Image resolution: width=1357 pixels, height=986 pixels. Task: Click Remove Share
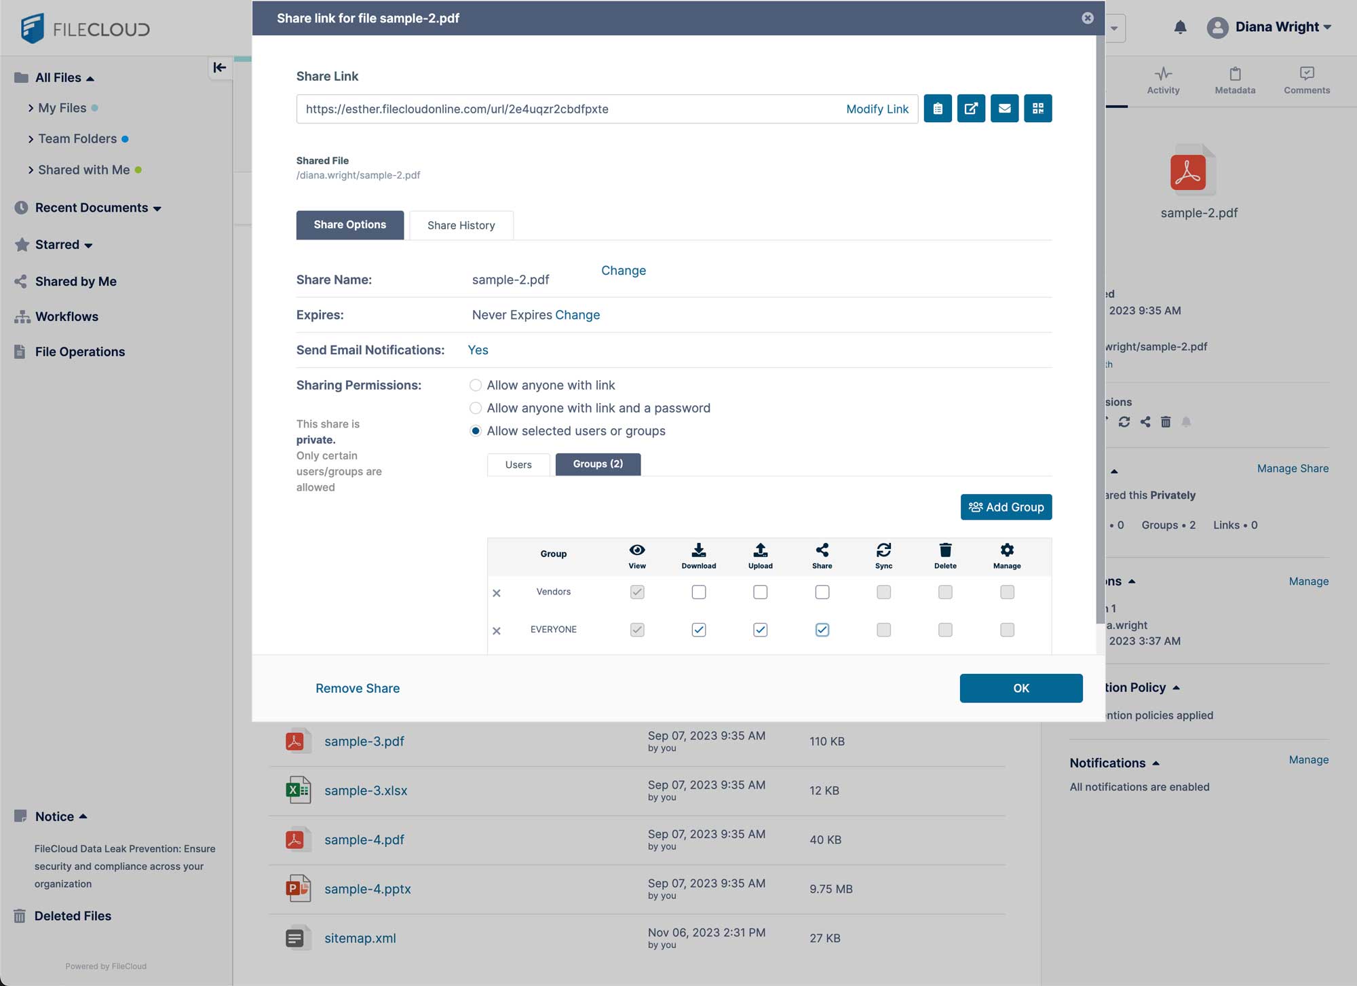point(357,688)
